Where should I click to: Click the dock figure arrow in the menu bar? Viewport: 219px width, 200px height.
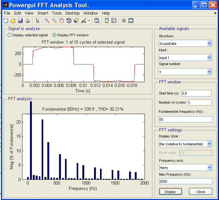click(x=215, y=13)
